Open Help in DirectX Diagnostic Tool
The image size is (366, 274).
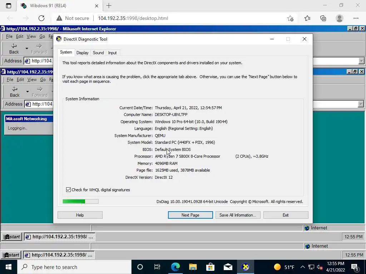tap(80, 215)
